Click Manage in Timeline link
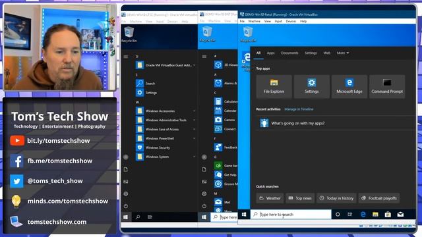This screenshot has height=237, width=422. pyautogui.click(x=299, y=109)
